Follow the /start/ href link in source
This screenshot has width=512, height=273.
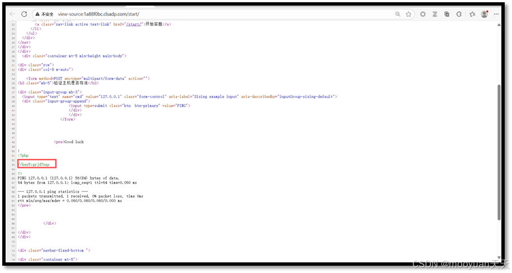[x=134, y=24]
